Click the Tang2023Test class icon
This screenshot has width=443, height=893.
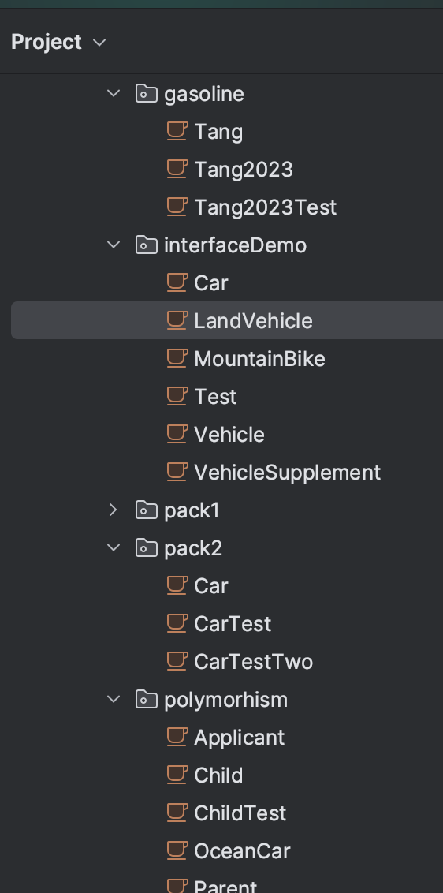[x=177, y=207]
